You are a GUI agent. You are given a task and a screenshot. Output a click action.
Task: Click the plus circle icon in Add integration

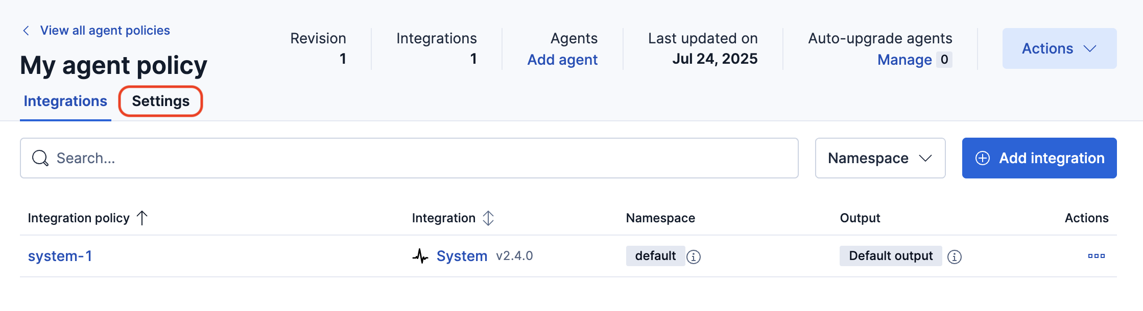coord(983,158)
